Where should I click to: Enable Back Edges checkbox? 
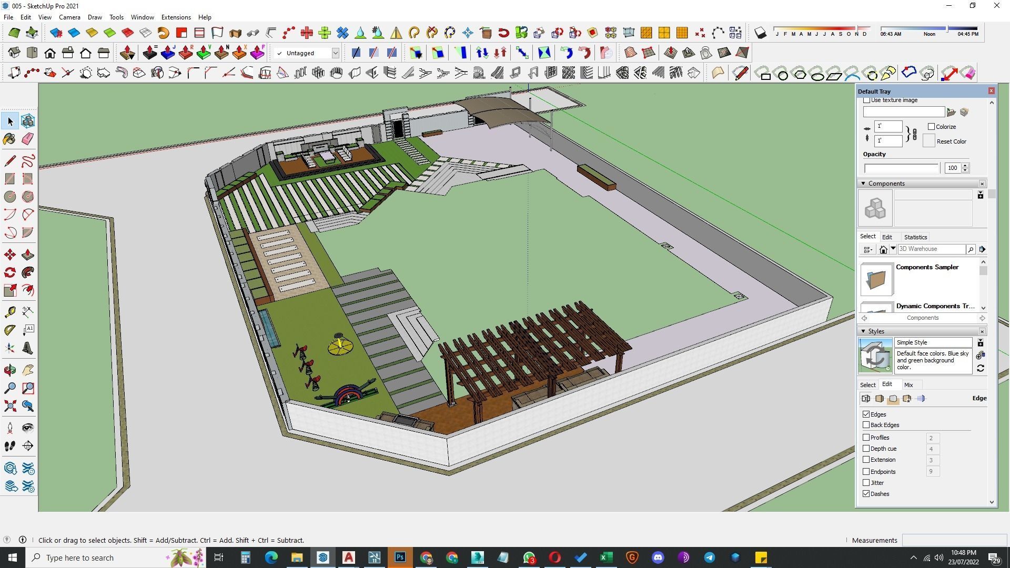[866, 425]
